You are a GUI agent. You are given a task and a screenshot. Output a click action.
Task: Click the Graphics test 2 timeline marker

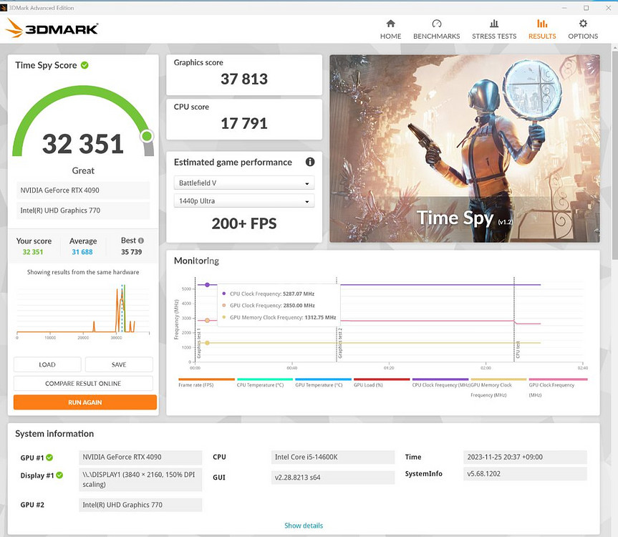339,344
